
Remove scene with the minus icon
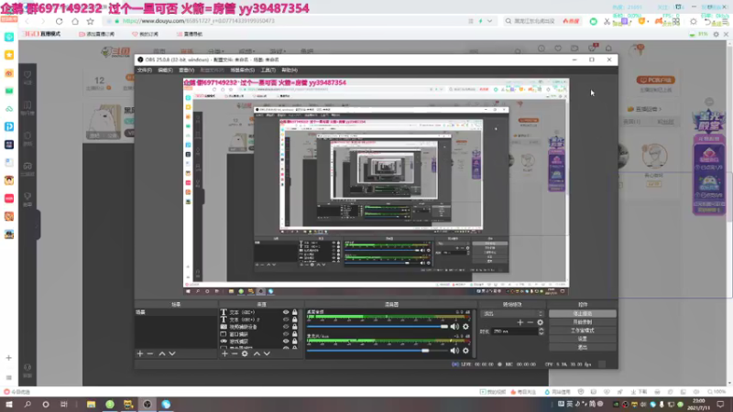click(150, 353)
